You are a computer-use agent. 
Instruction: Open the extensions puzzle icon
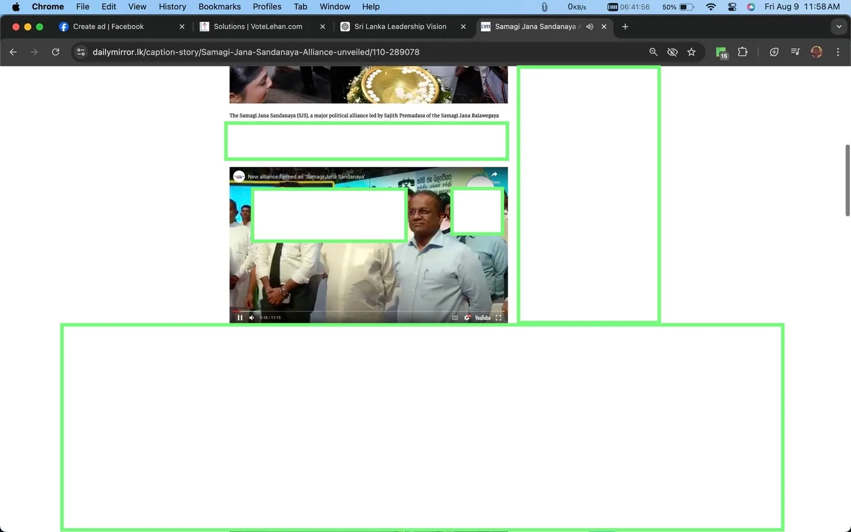[x=742, y=52]
